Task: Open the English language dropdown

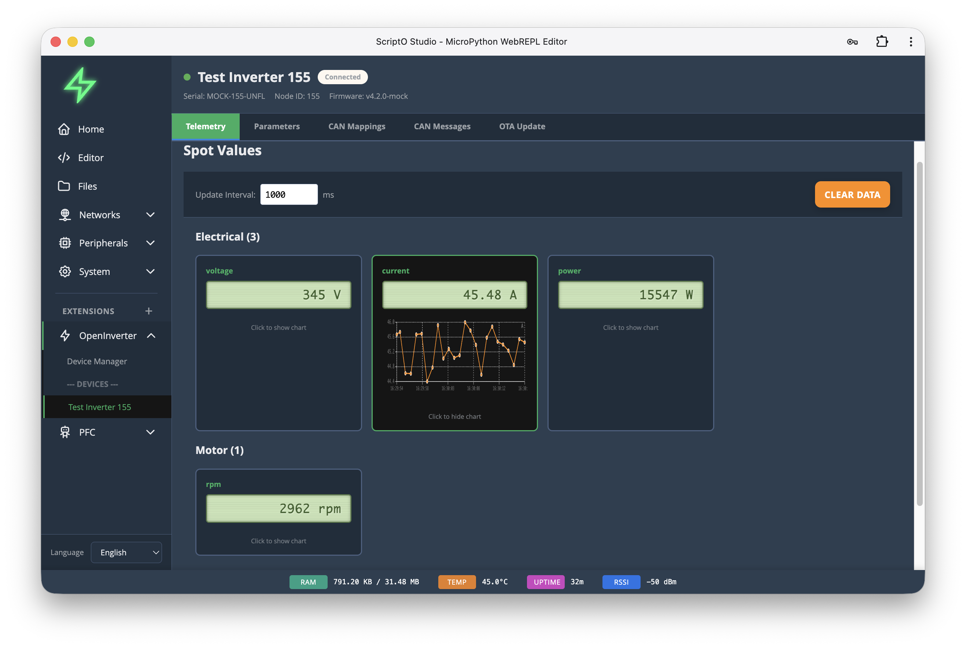Action: [x=126, y=552]
